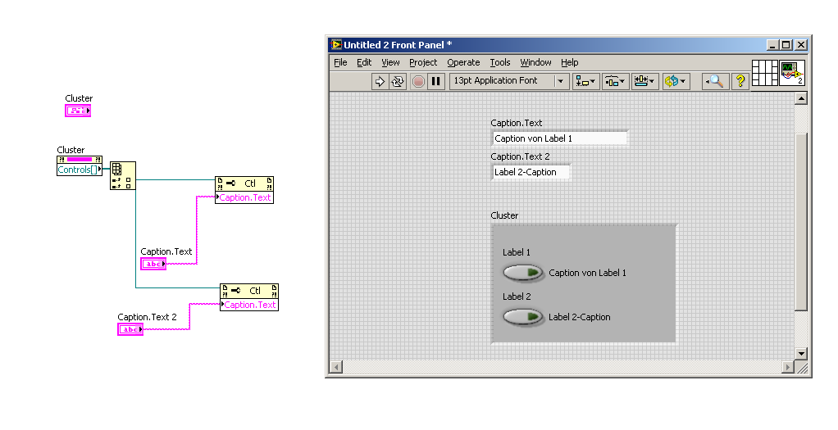Screen dimensions: 838x430
Task: Click the Caption.Text 2 string indicator field
Action: coord(531,172)
